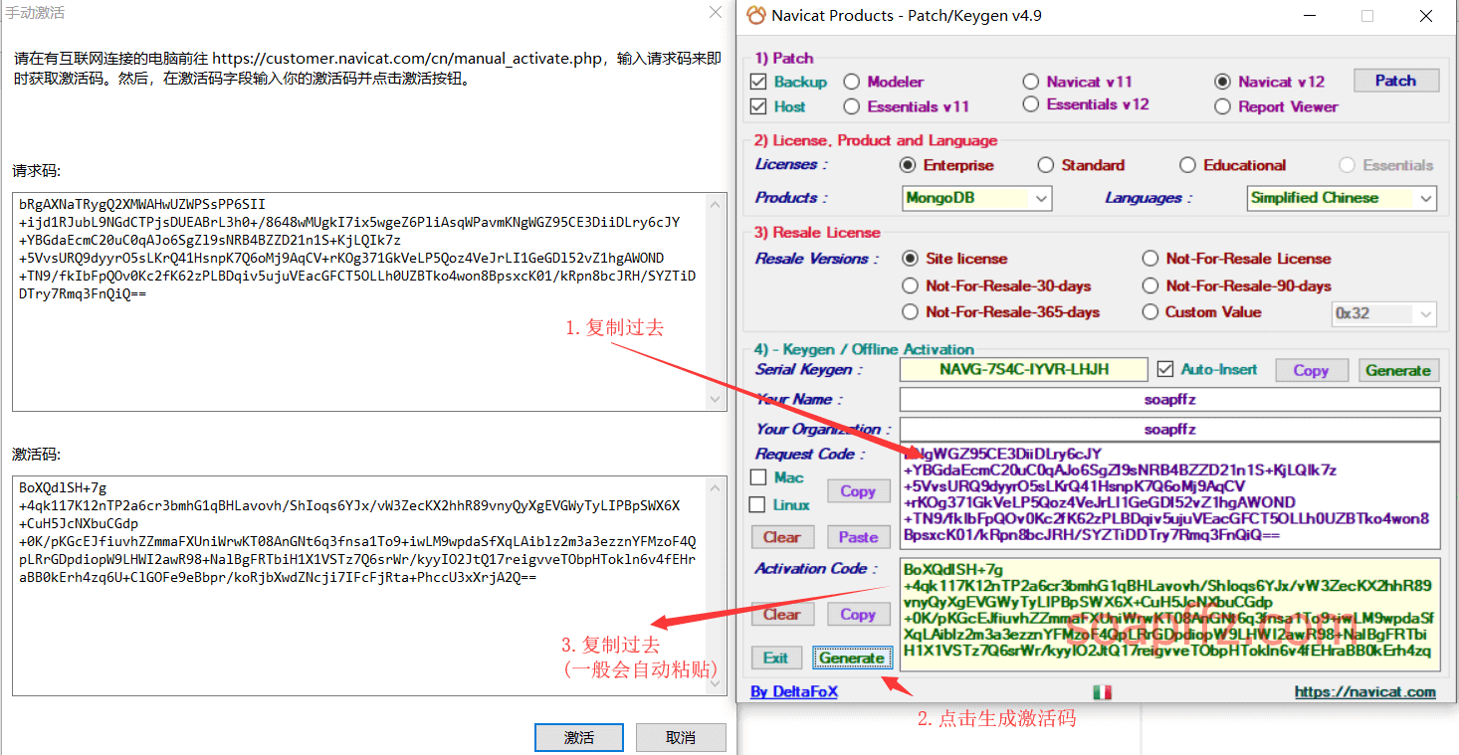This screenshot has height=755, width=1459.
Task: Select the Report Viewer radio option
Action: 1222,106
